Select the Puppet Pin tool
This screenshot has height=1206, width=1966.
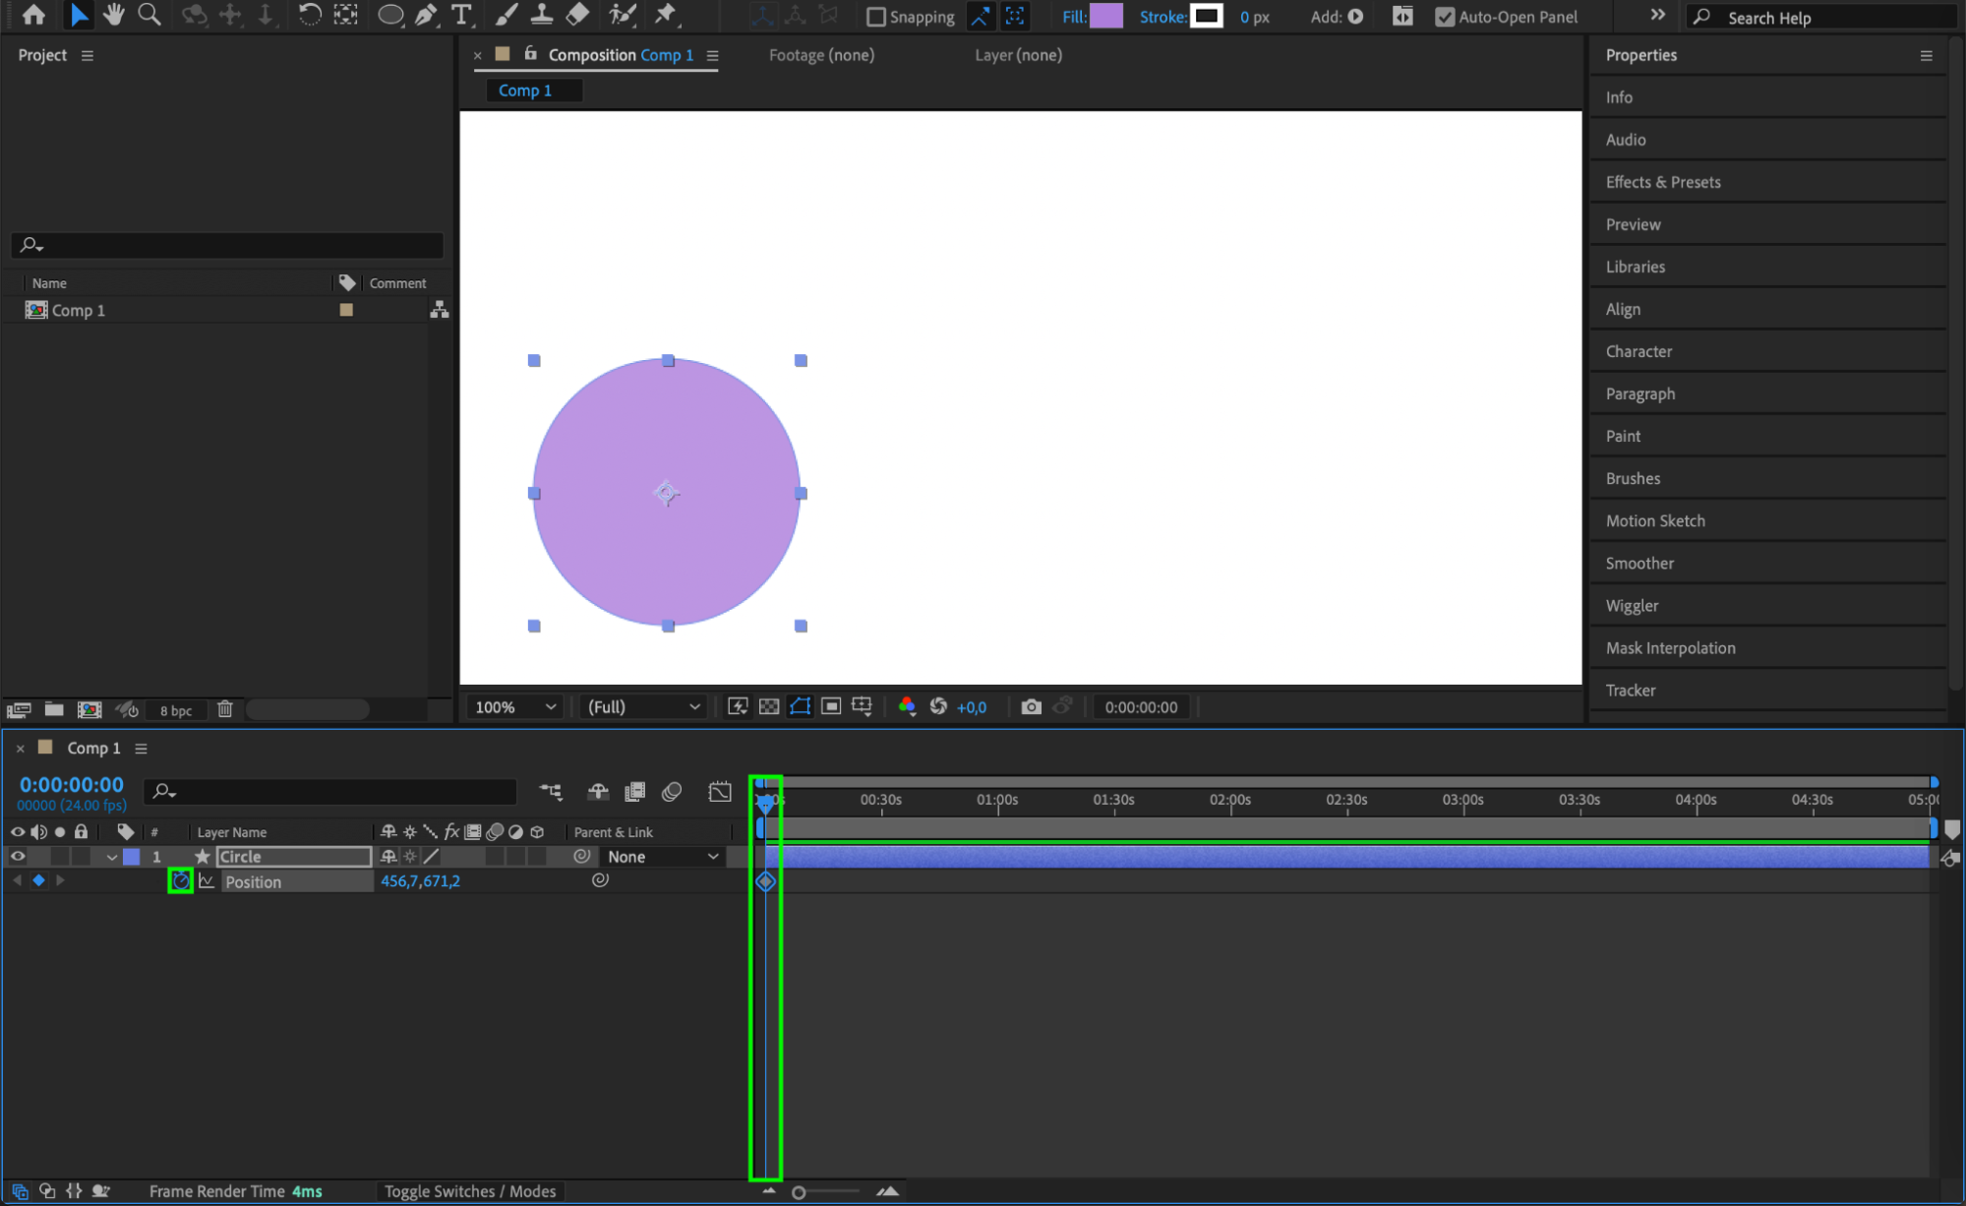coord(666,15)
